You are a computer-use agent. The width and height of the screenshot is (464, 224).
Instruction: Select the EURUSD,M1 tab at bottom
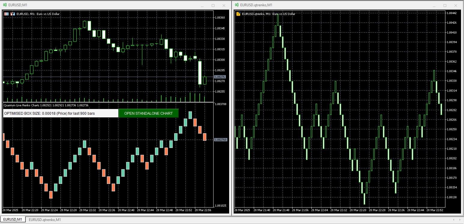pyautogui.click(x=13, y=220)
